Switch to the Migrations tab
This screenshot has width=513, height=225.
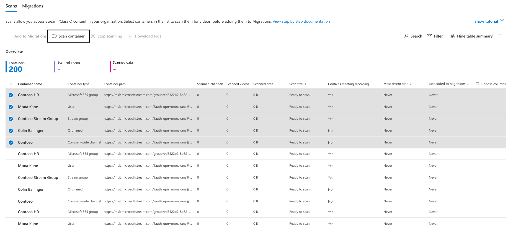point(33,6)
